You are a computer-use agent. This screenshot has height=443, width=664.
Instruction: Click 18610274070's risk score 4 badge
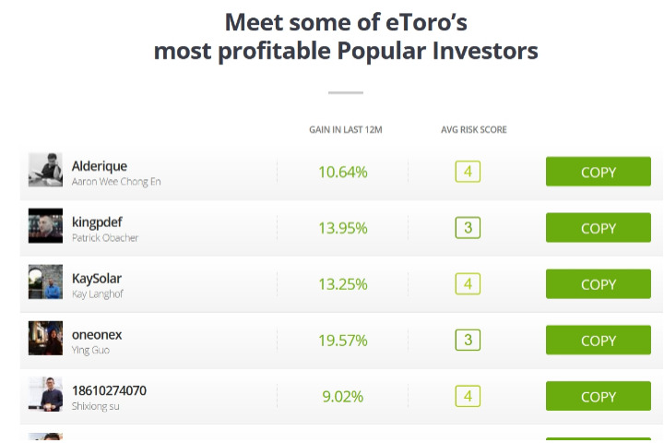tap(468, 396)
